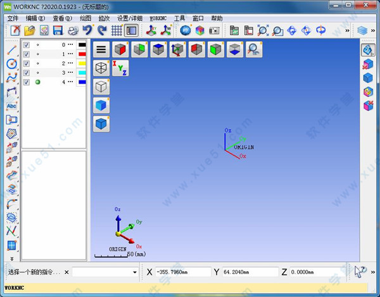The width and height of the screenshot is (380, 297).
Task: Expand the layers toolbar overflow chevron
Action: pyautogui.click(x=373, y=31)
